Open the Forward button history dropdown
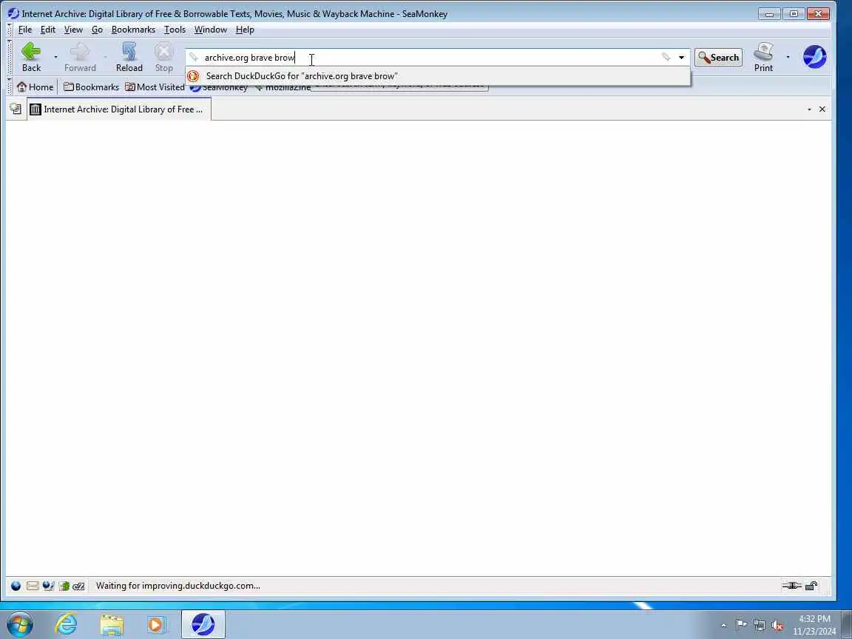This screenshot has height=639, width=852. click(106, 57)
